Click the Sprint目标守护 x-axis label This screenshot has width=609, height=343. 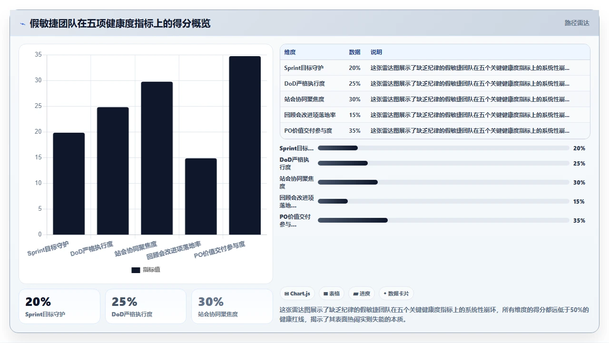click(x=48, y=249)
